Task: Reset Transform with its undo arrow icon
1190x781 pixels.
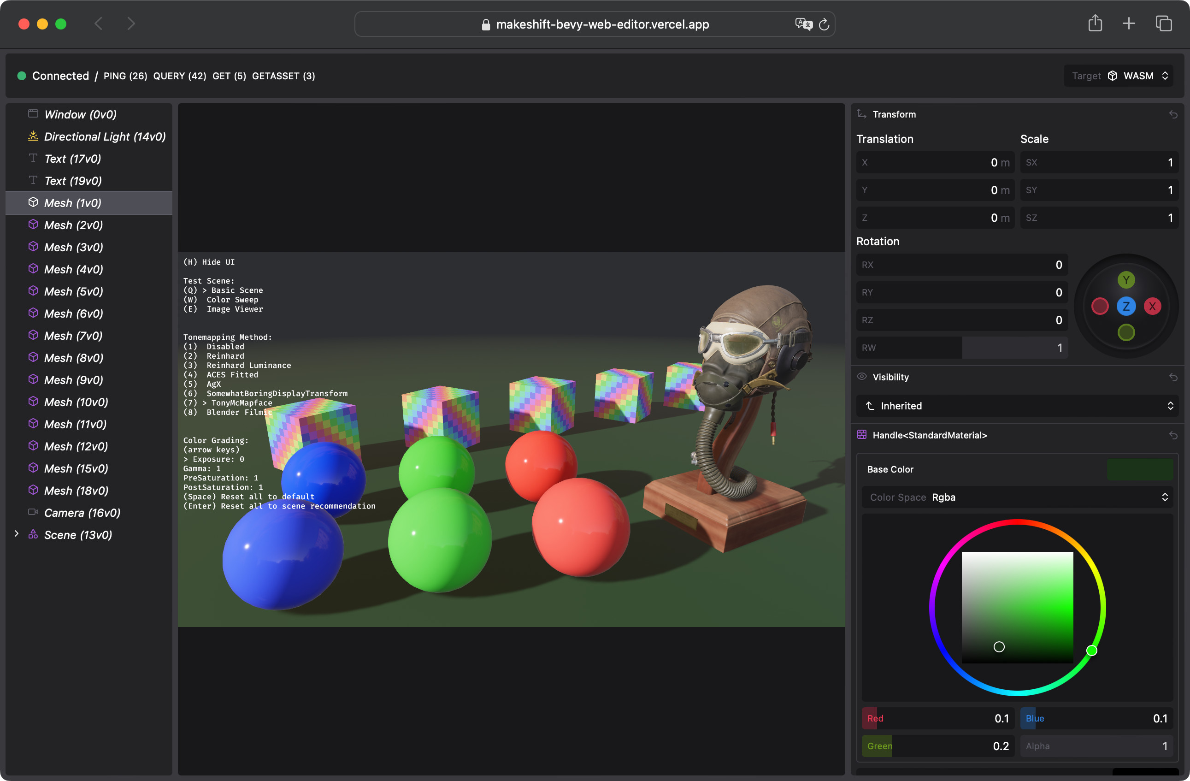Action: point(1173,115)
